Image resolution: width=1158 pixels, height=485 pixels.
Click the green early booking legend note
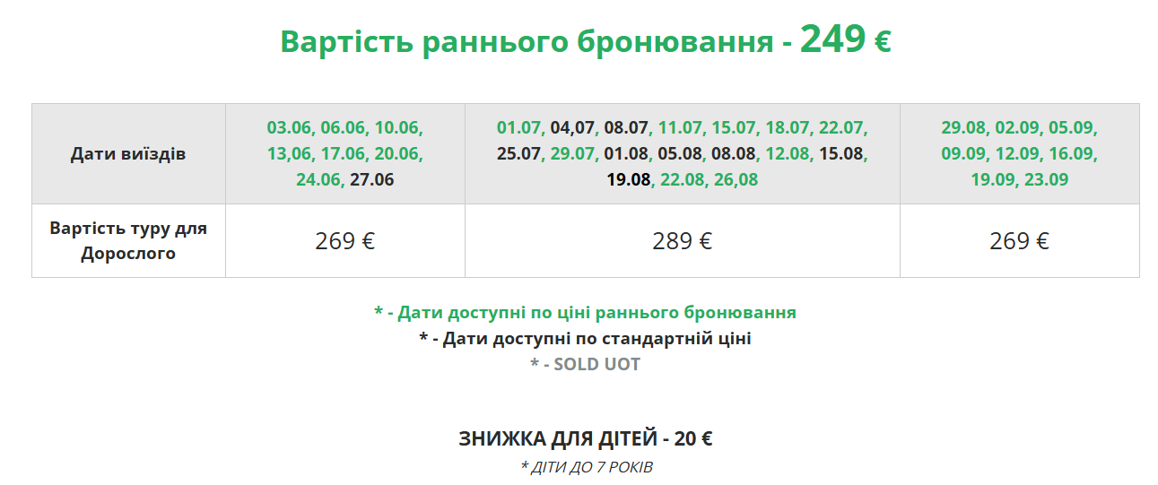[585, 313]
